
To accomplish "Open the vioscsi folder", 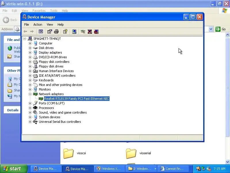I will [x=74, y=153].
